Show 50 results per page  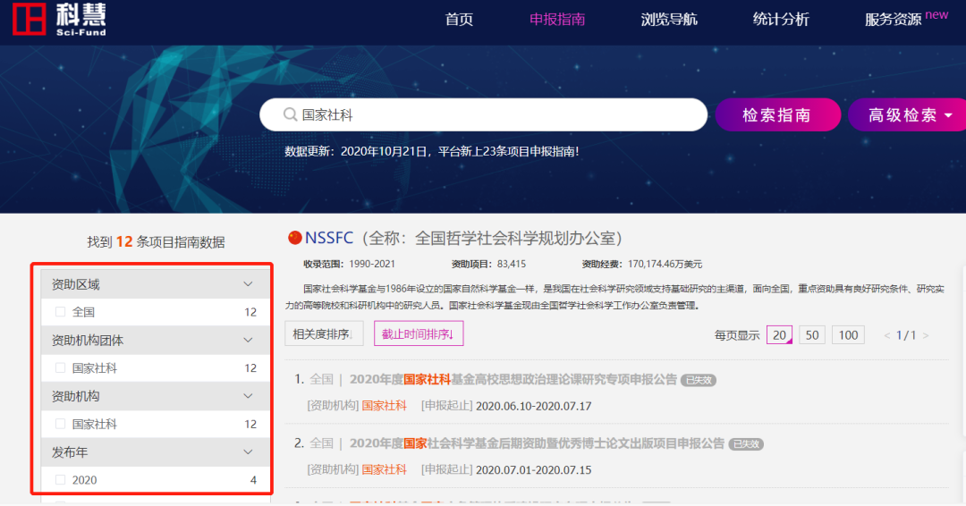pos(812,335)
